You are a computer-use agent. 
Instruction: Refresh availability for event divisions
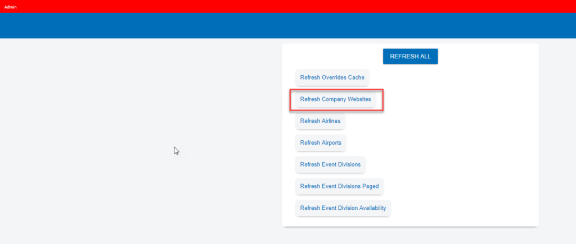(343, 208)
